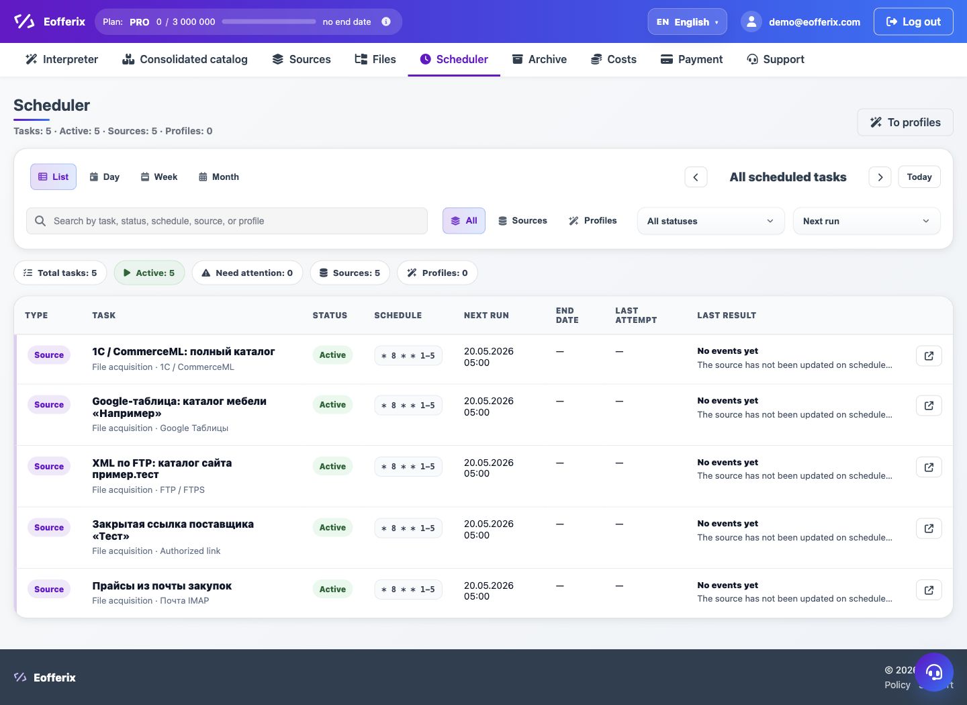This screenshot has width=967, height=705.
Task: Click task name 1C / CommerceML: полный каталог
Action: coord(183,352)
